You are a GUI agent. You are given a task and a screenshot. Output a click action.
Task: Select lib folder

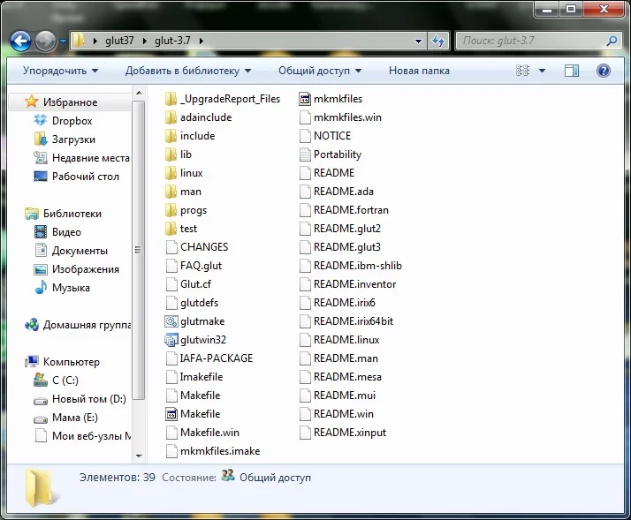click(x=179, y=154)
